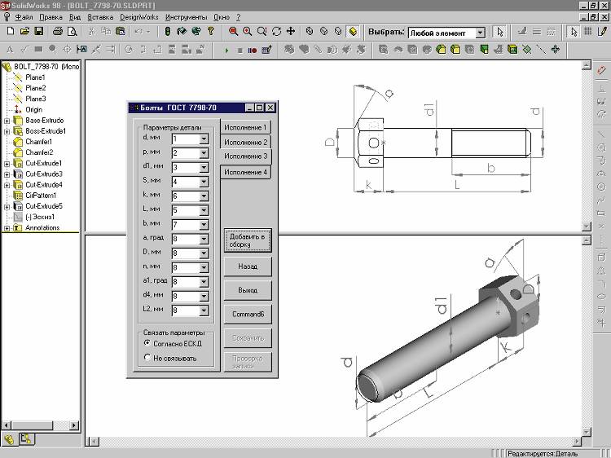
Task: Select the Sketch pencil tool
Action: pyautogui.click(x=602, y=32)
